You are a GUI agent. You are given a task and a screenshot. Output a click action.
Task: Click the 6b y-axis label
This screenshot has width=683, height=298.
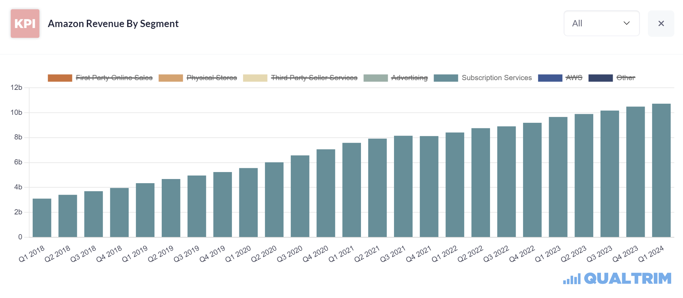click(x=18, y=162)
